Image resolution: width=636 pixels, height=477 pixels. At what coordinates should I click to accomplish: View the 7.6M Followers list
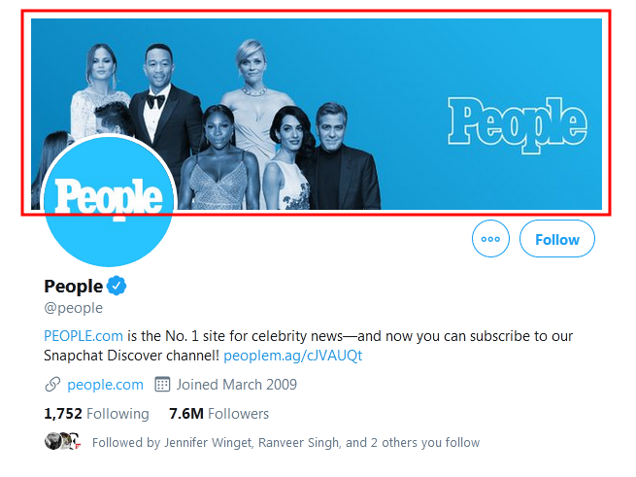pyautogui.click(x=218, y=414)
